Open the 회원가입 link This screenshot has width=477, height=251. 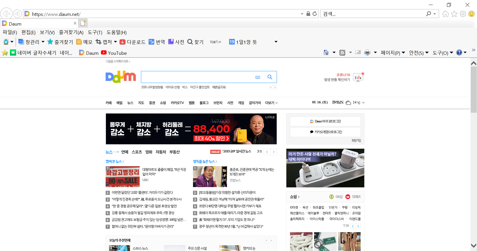[356, 140]
